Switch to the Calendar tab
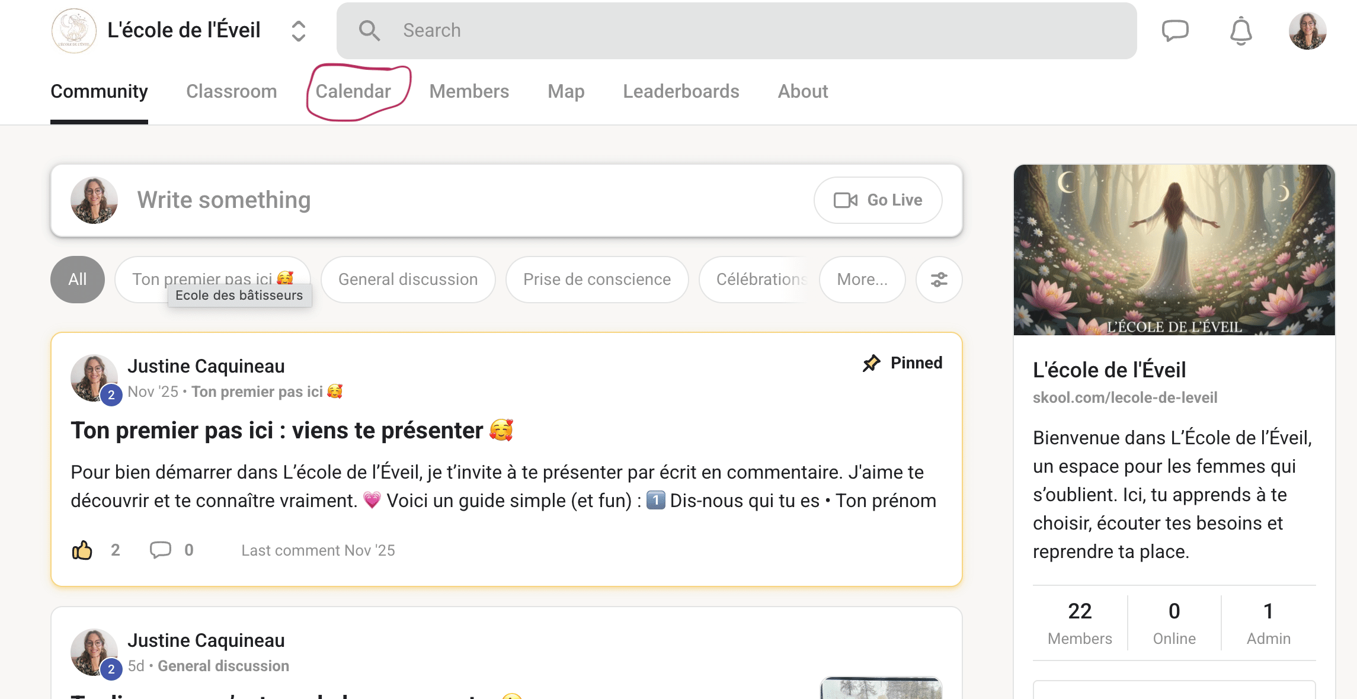 tap(353, 92)
